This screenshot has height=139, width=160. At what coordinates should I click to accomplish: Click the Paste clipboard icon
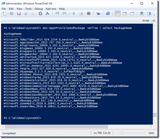(40, 14)
